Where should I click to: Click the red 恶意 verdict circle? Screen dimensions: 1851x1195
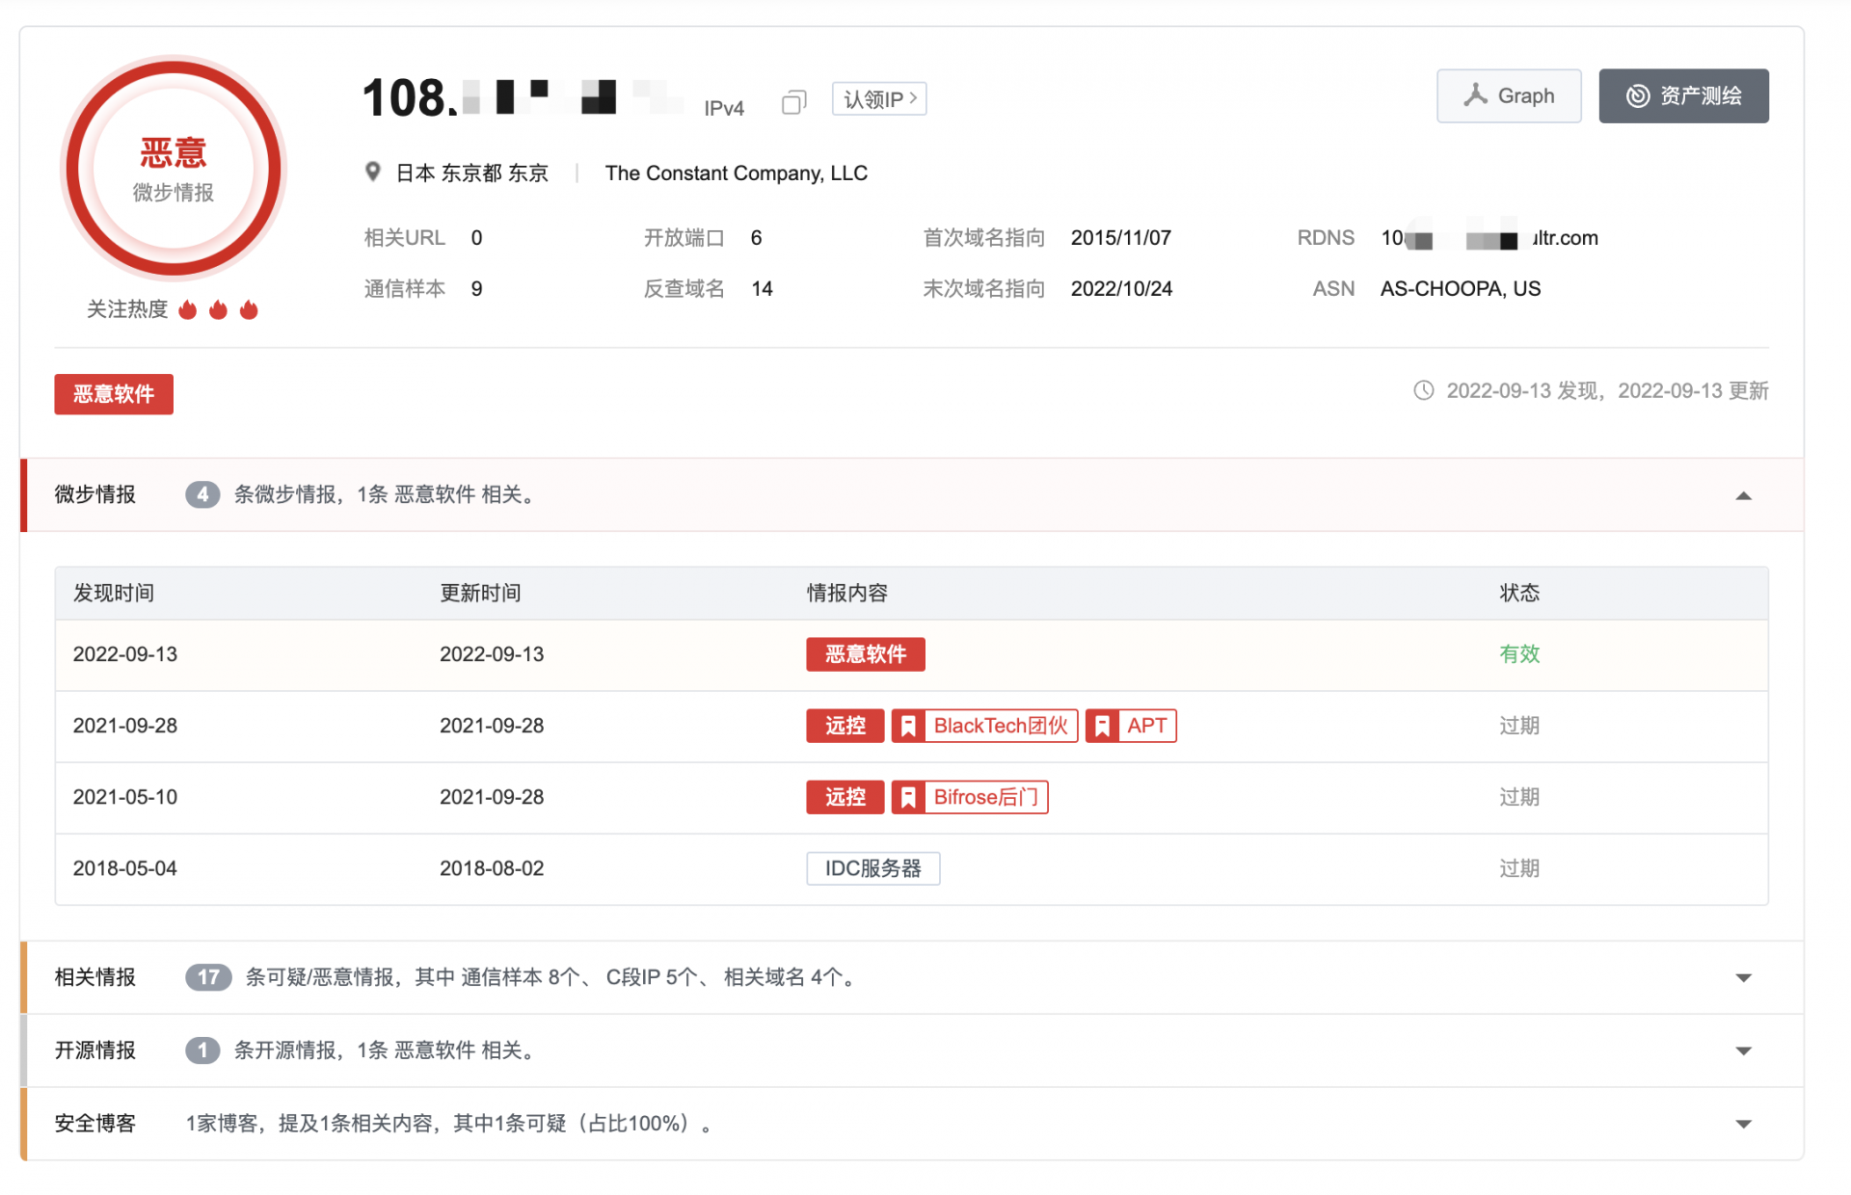pos(174,169)
